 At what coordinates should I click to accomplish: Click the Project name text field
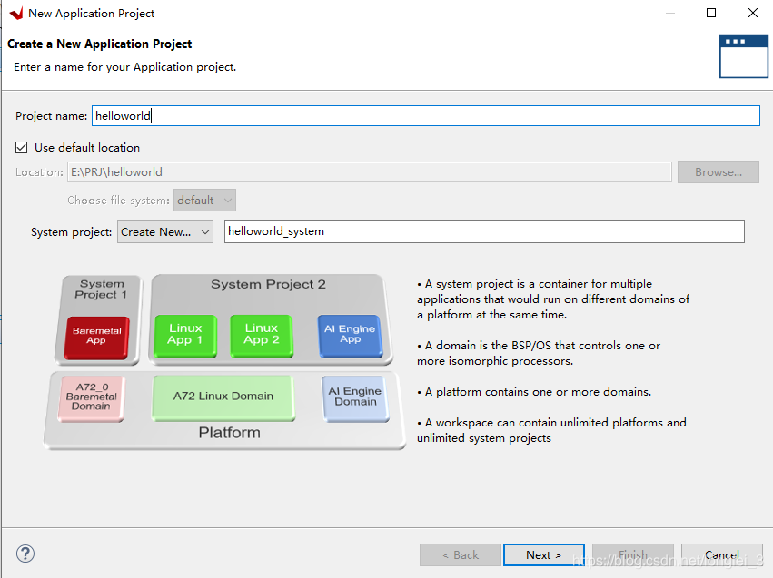[x=425, y=116]
